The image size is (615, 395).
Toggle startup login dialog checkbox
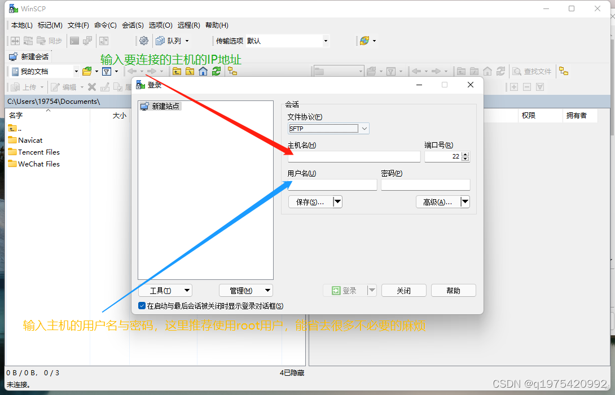pyautogui.click(x=142, y=306)
